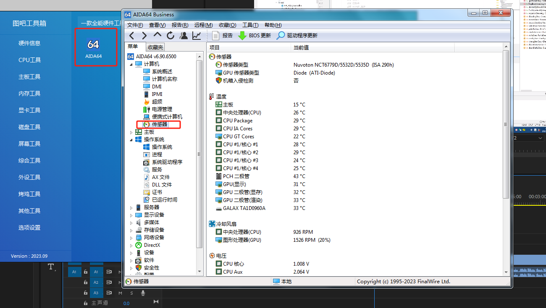Toggle sync lock on track A3
The height and width of the screenshot is (308, 546).
coord(109,293)
